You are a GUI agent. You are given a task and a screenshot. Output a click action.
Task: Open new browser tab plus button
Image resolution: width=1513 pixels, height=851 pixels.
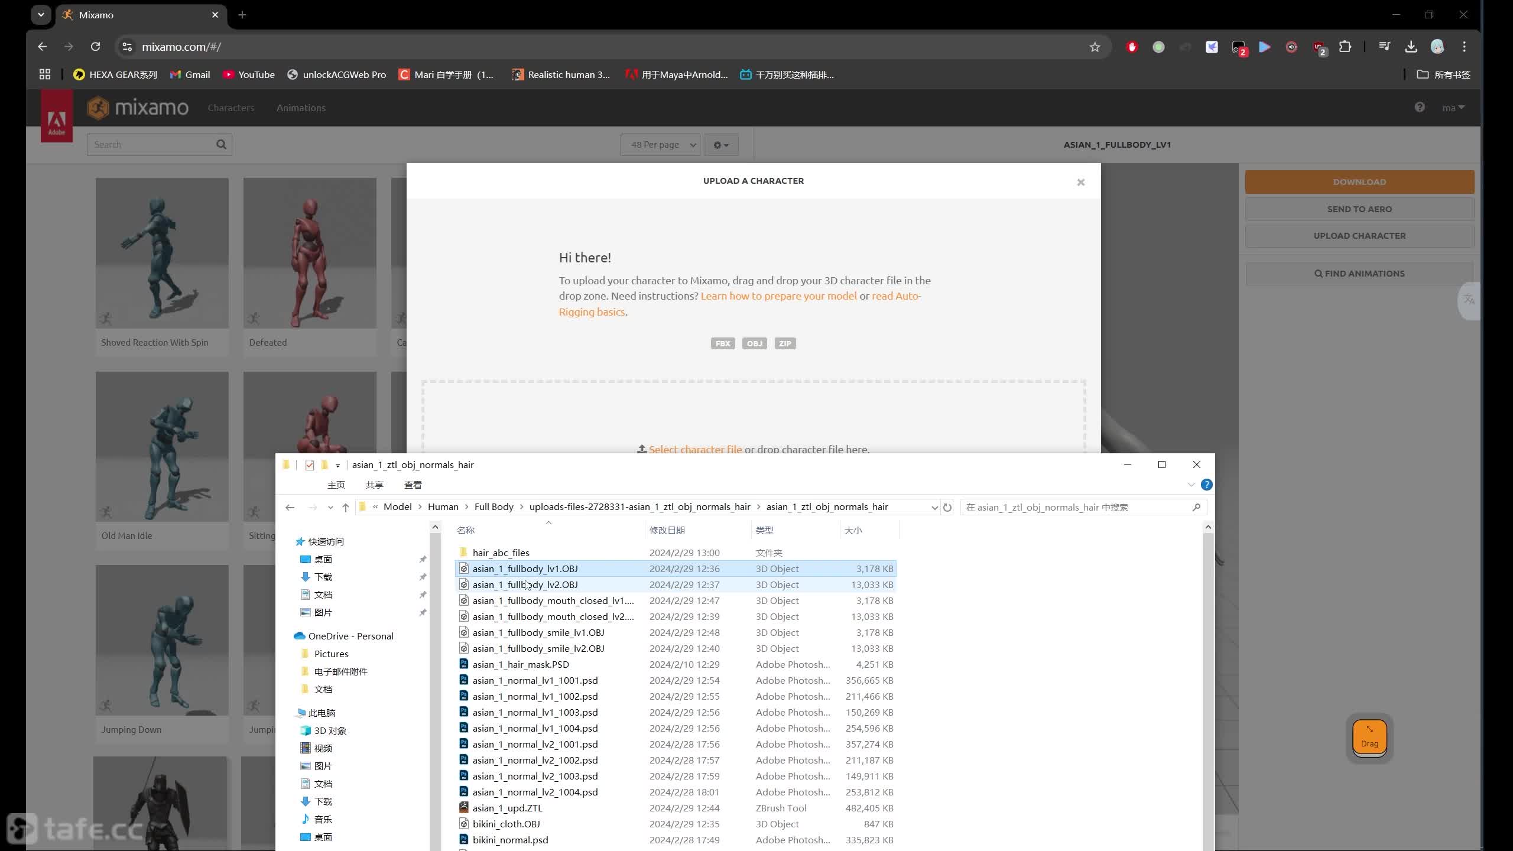pos(242,15)
